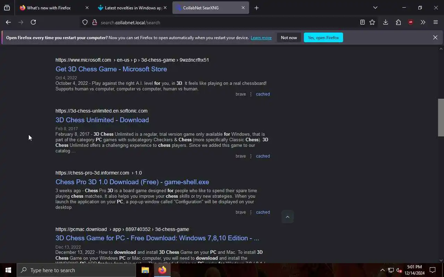The height and width of the screenshot is (277, 444).
Task: Open the Downloads panel
Action: (x=385, y=22)
